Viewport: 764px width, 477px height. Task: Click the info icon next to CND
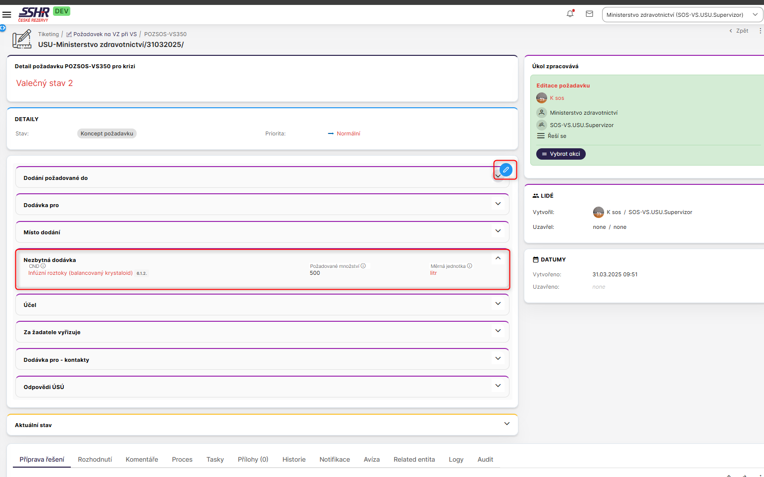pos(43,266)
